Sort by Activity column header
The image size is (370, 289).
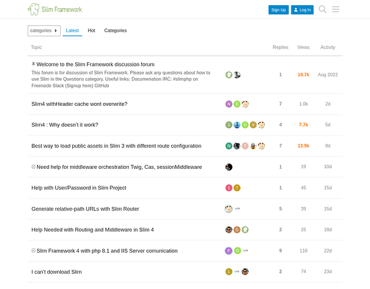[328, 47]
